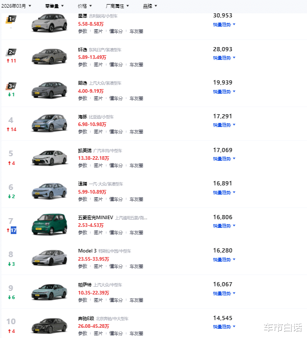
Task: Click the 五菱宏光MINIEV green car thumbnail
Action: (50, 224)
